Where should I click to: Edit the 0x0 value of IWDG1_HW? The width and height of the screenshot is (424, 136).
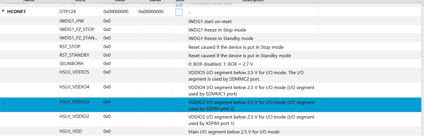[107, 21]
